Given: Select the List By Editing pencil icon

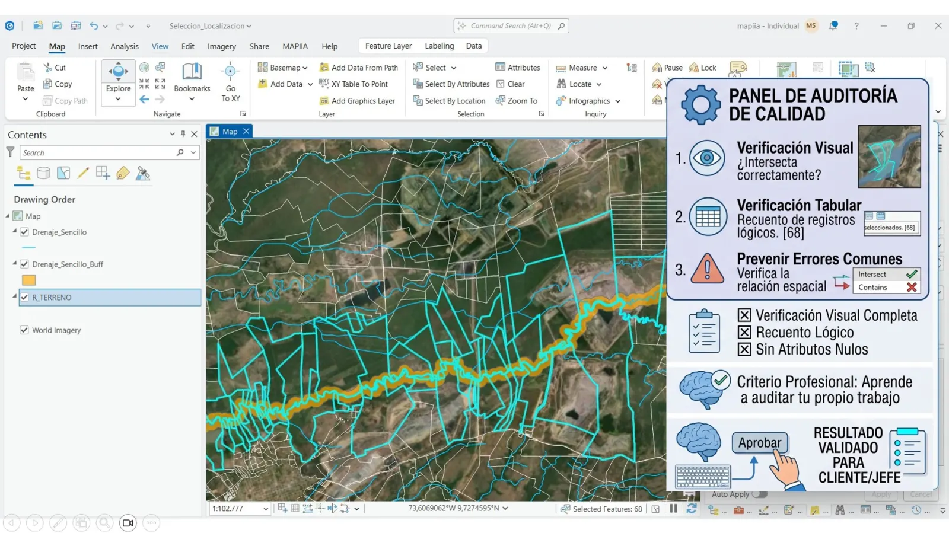Looking at the screenshot, I should click(83, 173).
